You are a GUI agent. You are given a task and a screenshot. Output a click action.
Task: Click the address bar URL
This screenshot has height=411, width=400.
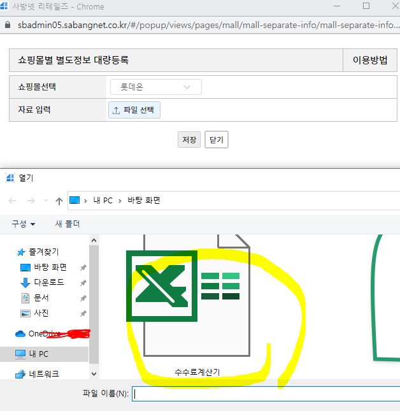click(x=208, y=25)
